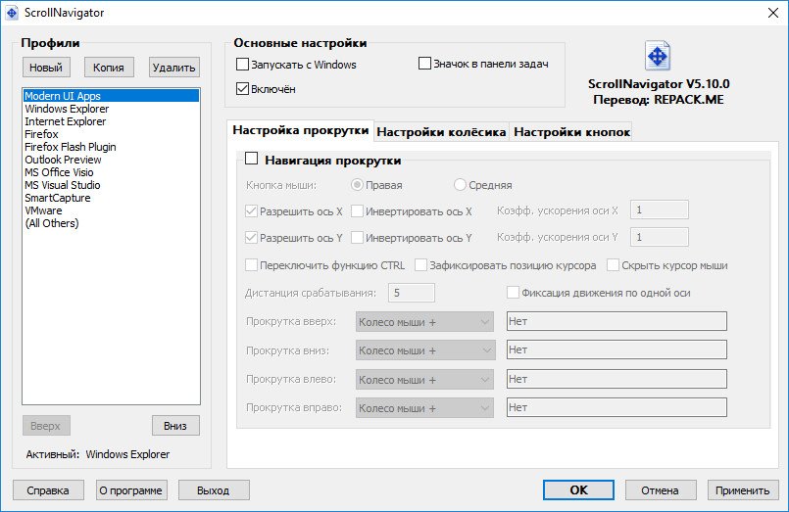Click Коэфф. ускорения оси Y field

coord(660,237)
